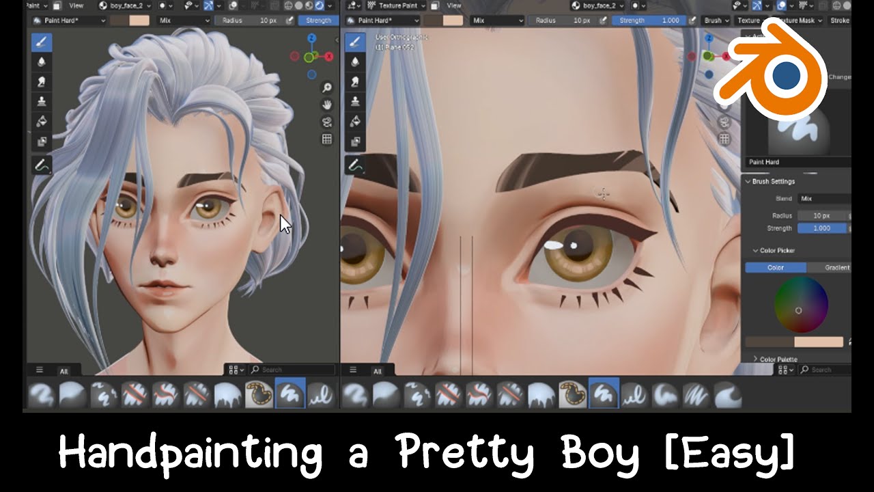Click the red X axis on left gizmo

click(328, 57)
